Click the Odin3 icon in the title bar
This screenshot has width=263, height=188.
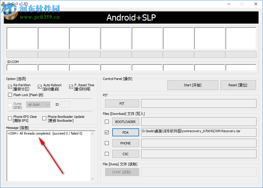coord(3,4)
